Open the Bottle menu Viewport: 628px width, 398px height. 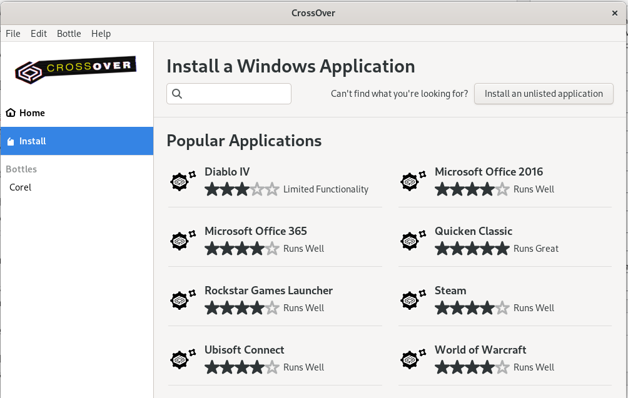69,34
